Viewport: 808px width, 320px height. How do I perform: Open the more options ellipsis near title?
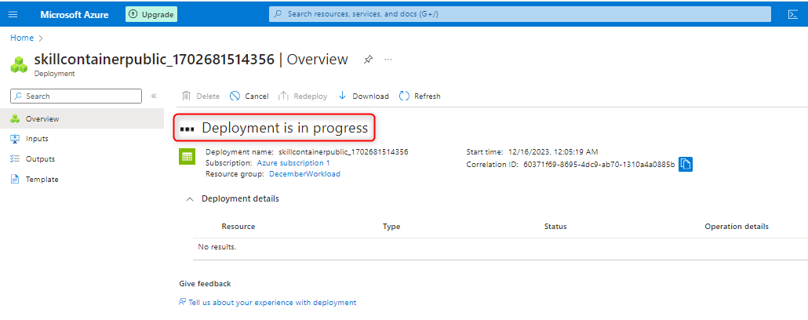point(388,60)
